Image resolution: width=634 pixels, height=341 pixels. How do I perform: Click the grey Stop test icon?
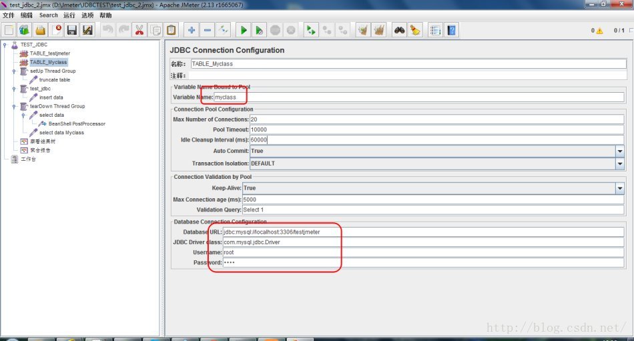(x=275, y=30)
